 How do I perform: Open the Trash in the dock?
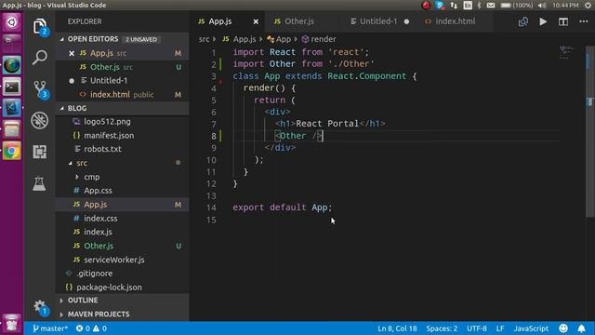(x=12, y=323)
